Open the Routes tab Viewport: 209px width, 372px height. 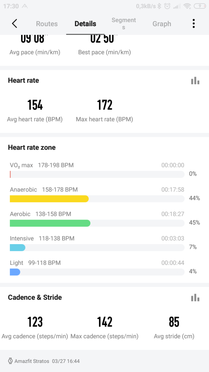click(46, 23)
